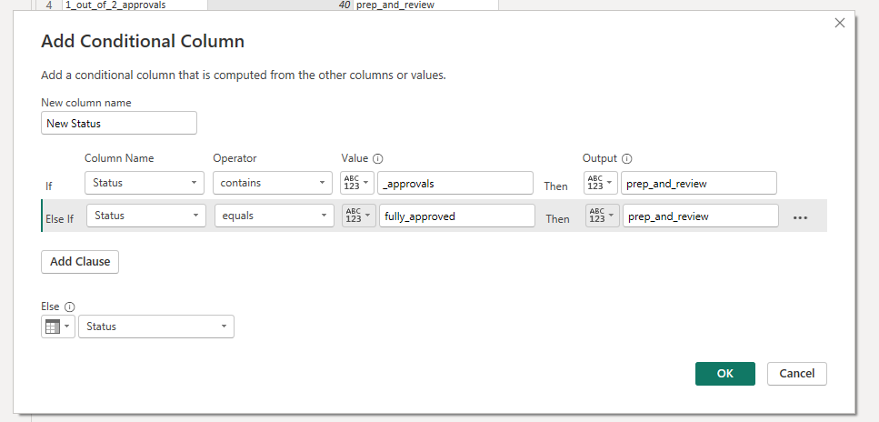Click the Cancel button
The image size is (879, 422).
796,374
